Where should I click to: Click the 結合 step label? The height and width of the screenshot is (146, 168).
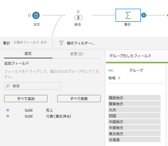tap(78, 24)
